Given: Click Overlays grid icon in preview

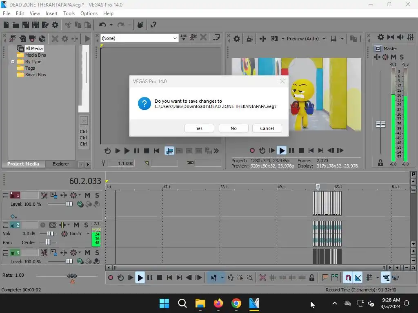Looking at the screenshot, I should pyautogui.click(x=334, y=39).
